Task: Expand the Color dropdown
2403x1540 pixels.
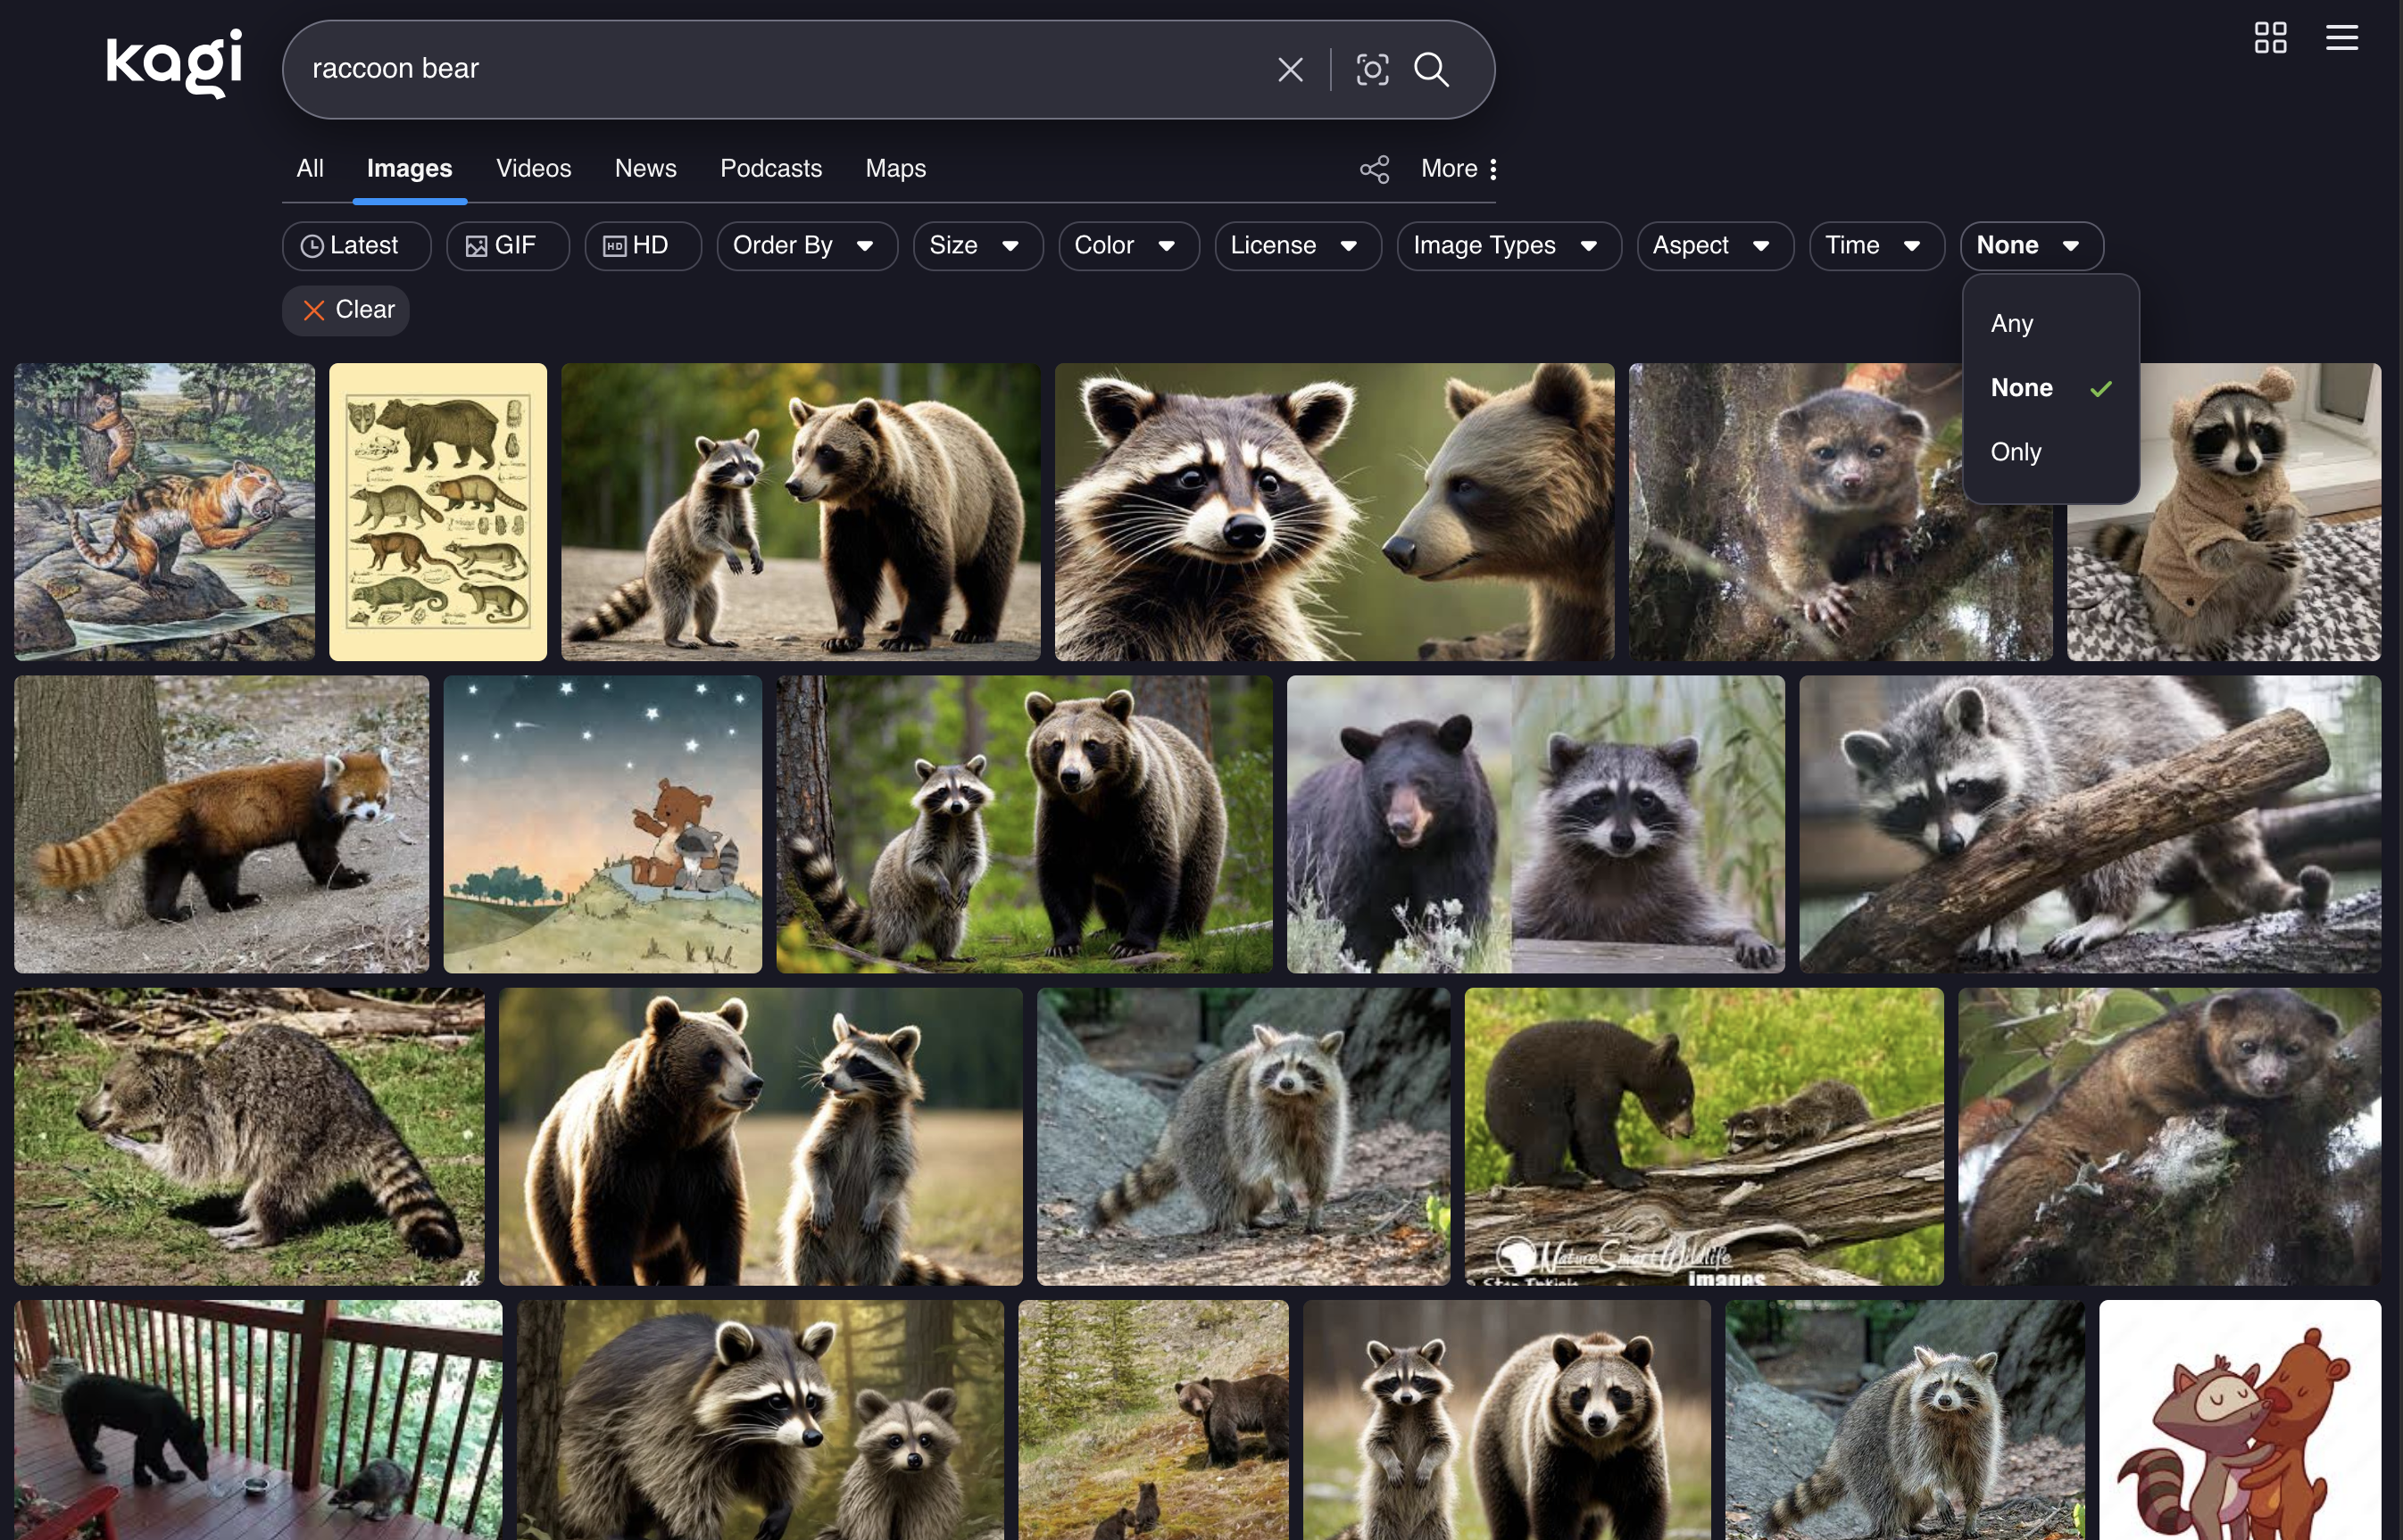Action: click(x=1128, y=246)
